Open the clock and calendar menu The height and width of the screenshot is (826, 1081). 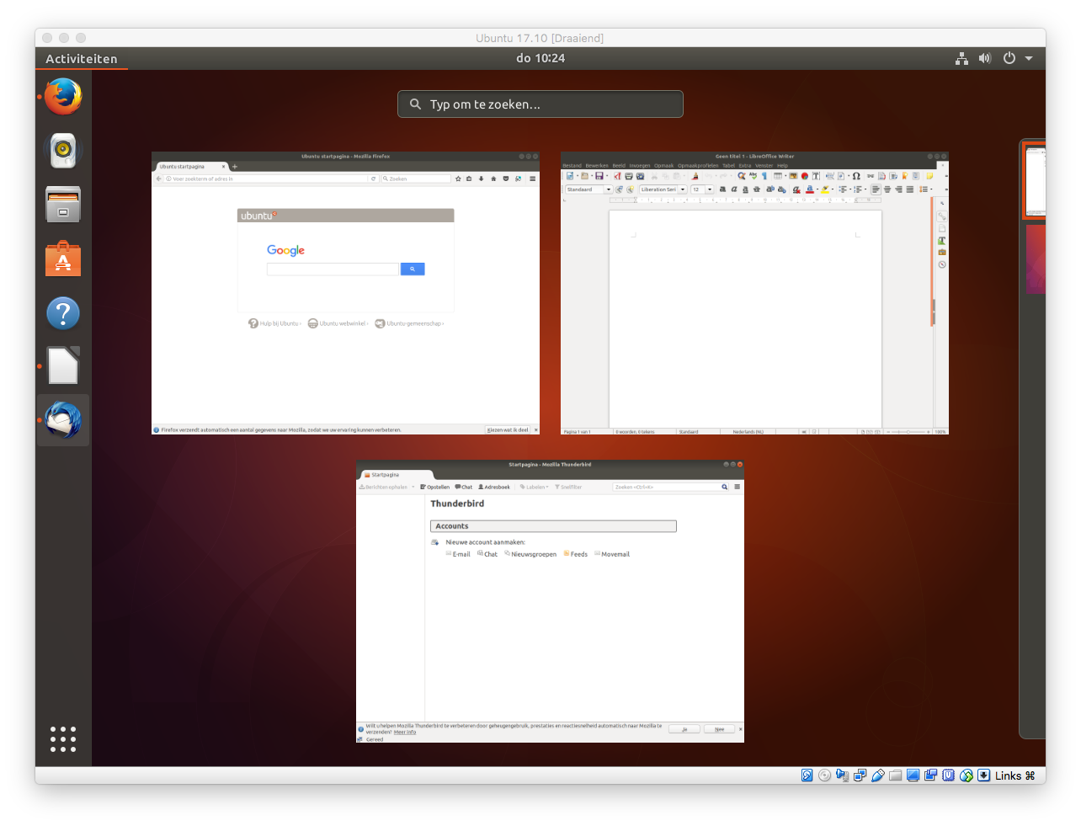pos(540,58)
